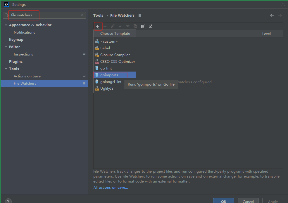This screenshot has width=288, height=203.
Task: Open the Actions on Save settings page
Action: 27,76
